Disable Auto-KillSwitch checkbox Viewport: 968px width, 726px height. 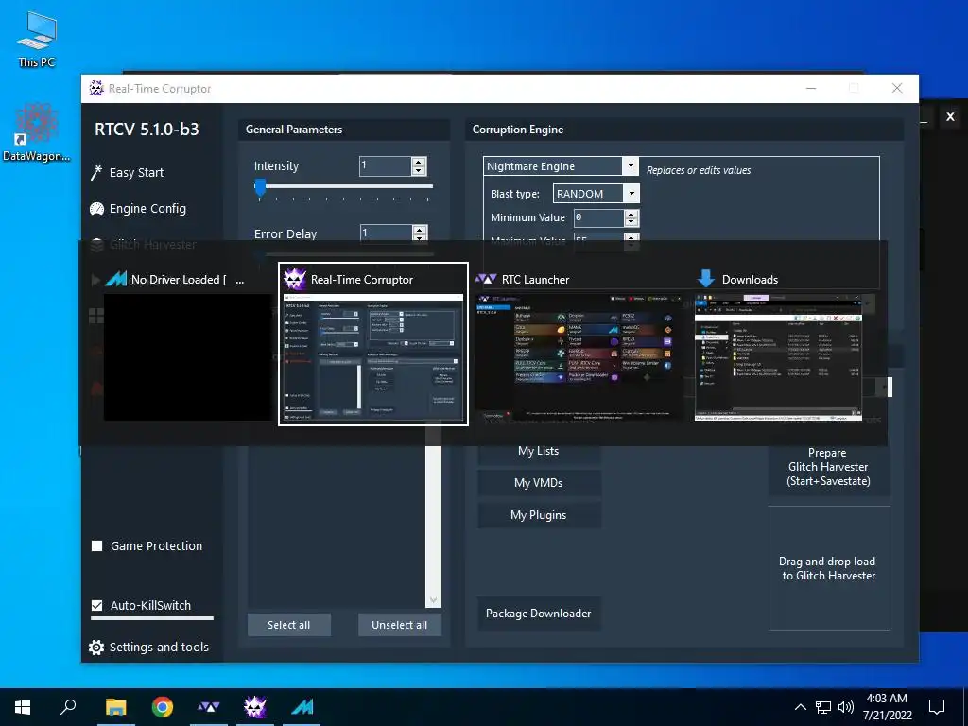coord(97,606)
